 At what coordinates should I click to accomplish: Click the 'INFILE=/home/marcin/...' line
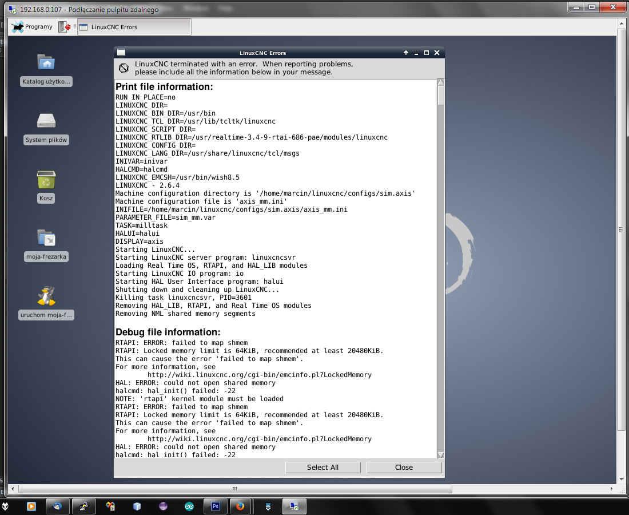(232, 209)
